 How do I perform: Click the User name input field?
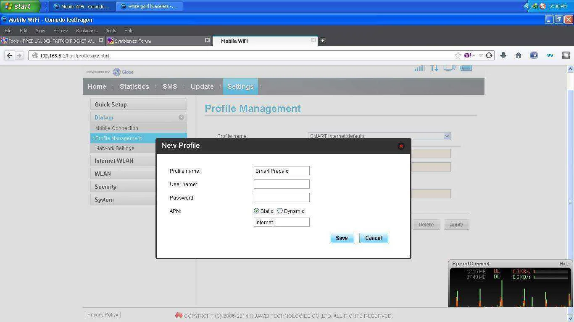click(282, 184)
